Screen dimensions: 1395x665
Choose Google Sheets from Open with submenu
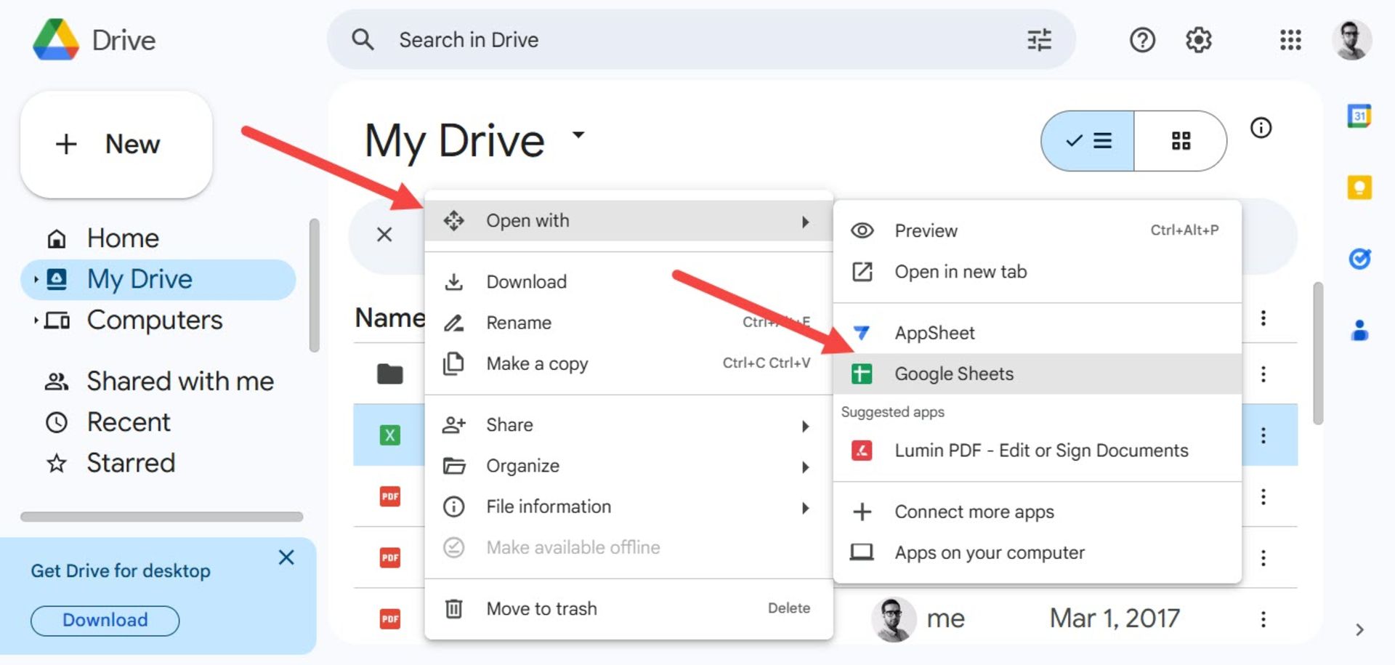[x=953, y=374]
